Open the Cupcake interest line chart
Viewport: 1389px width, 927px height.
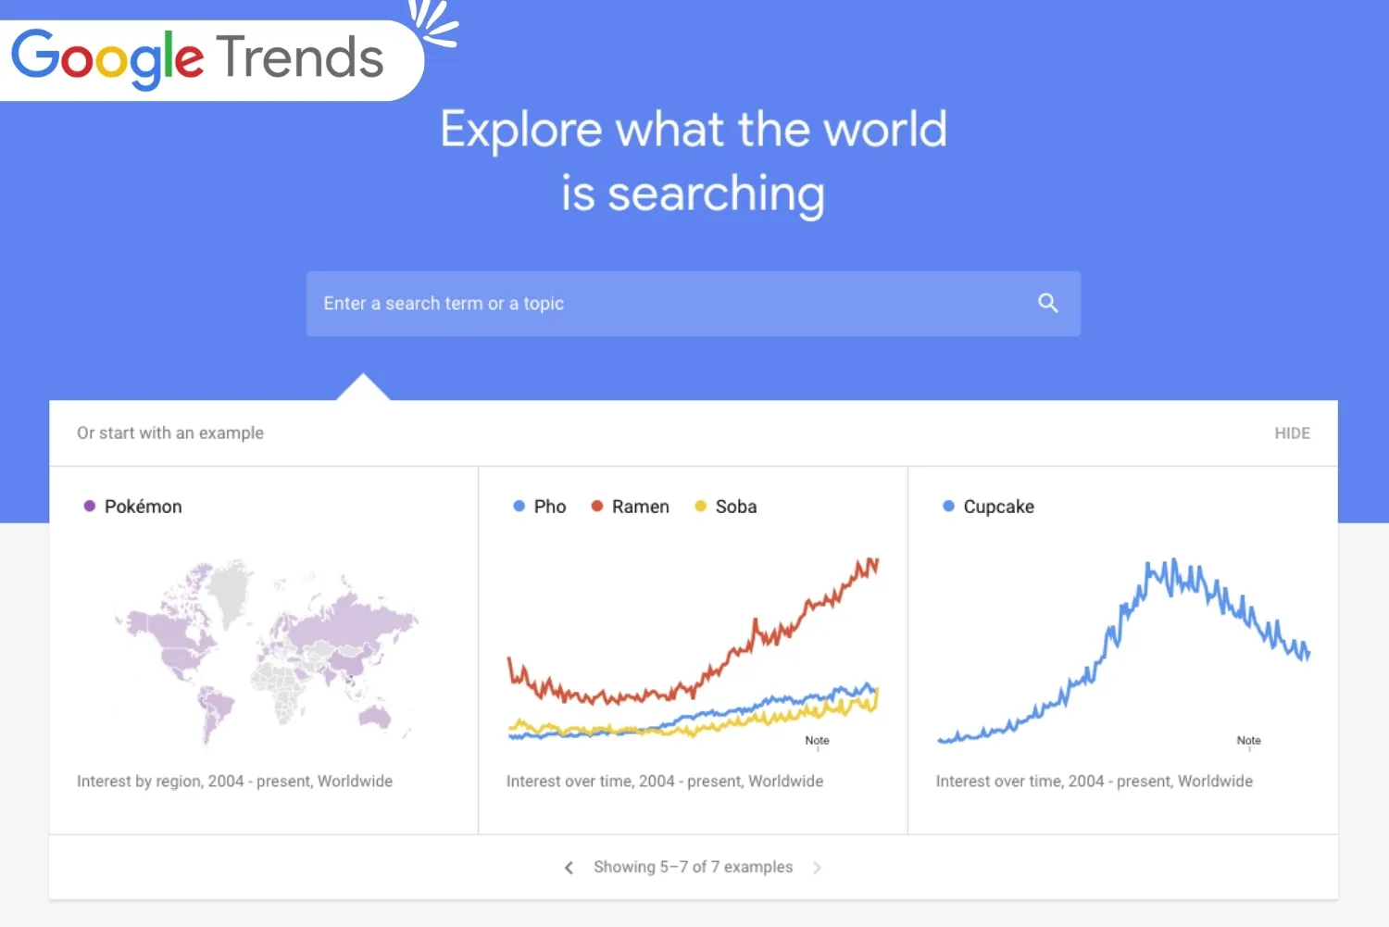tap(1122, 648)
